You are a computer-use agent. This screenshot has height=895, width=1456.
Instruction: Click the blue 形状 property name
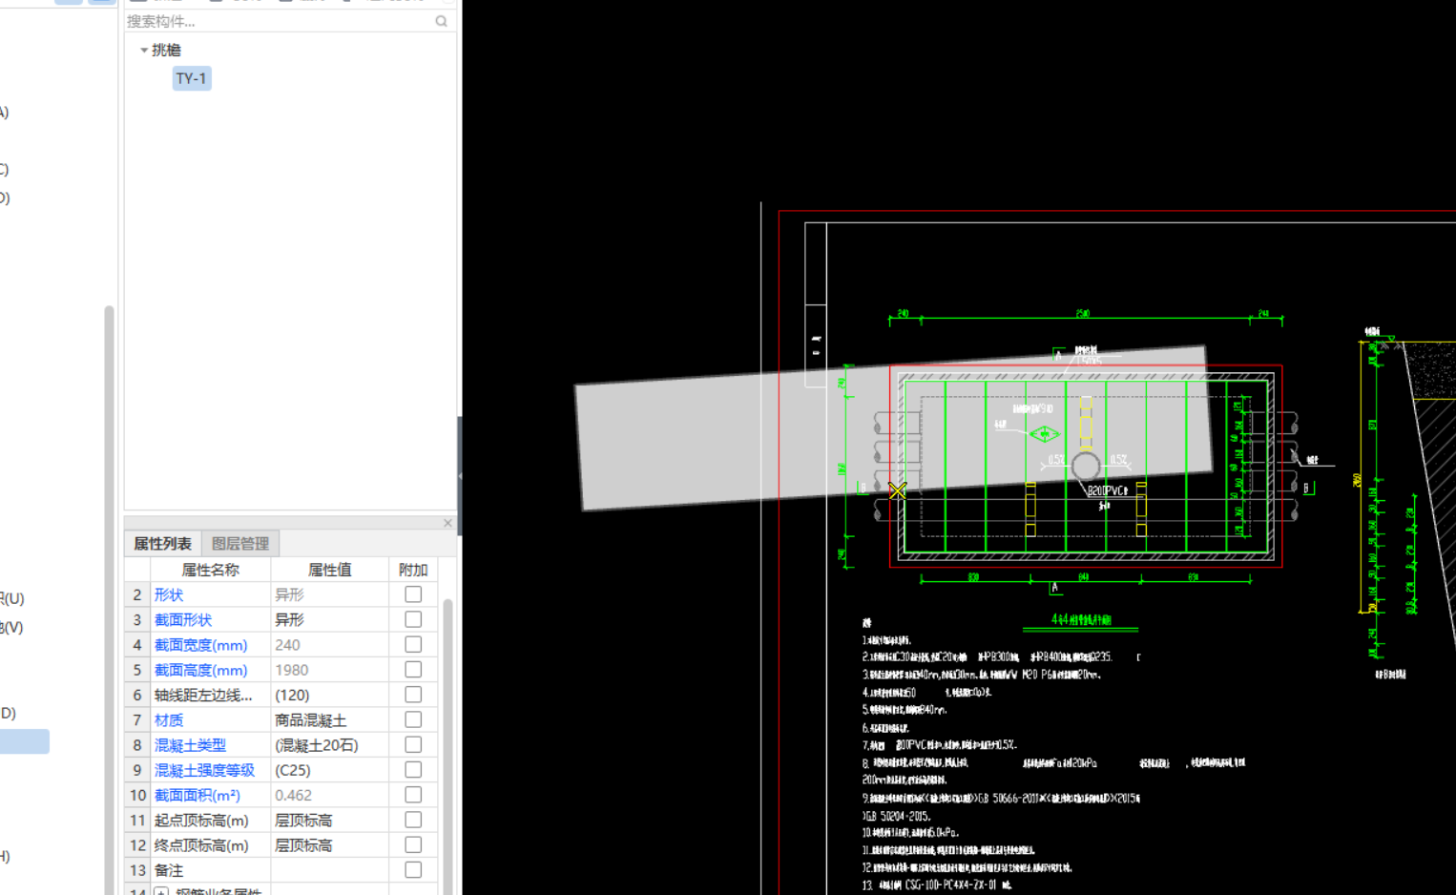click(169, 594)
